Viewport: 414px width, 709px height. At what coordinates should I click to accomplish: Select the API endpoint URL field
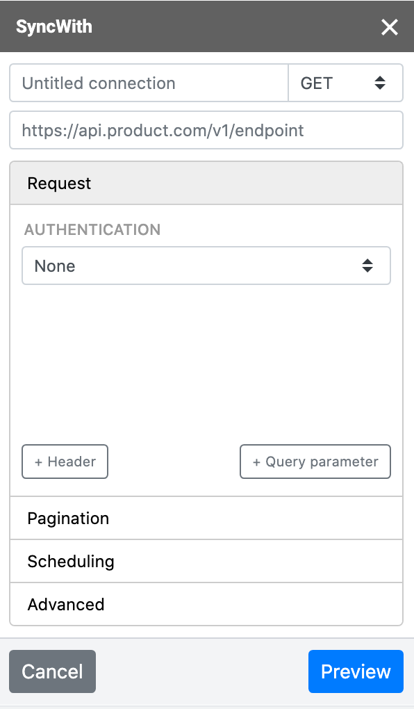[x=206, y=130]
